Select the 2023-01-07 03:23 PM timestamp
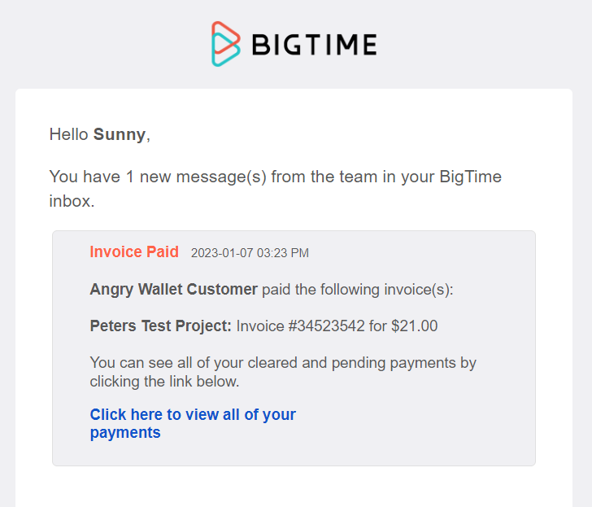This screenshot has width=592, height=507. pos(250,253)
